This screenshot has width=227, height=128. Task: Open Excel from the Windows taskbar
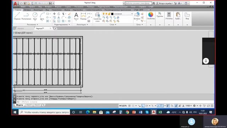coord(160,112)
